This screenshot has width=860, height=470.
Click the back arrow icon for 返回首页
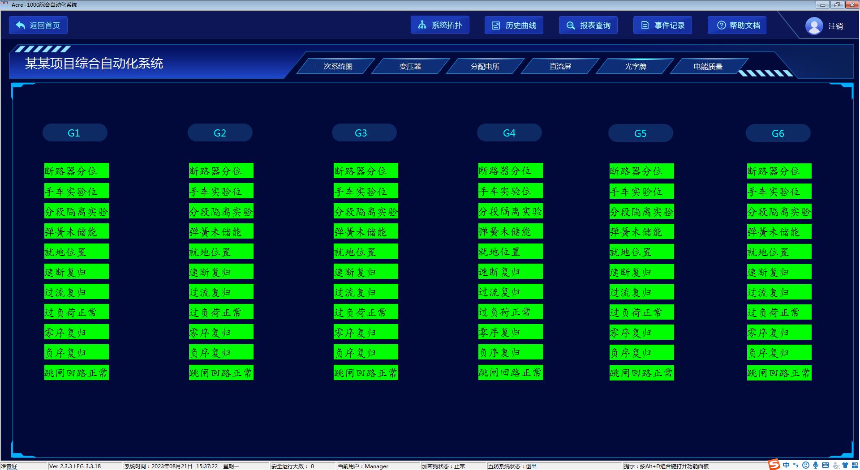[x=20, y=26]
